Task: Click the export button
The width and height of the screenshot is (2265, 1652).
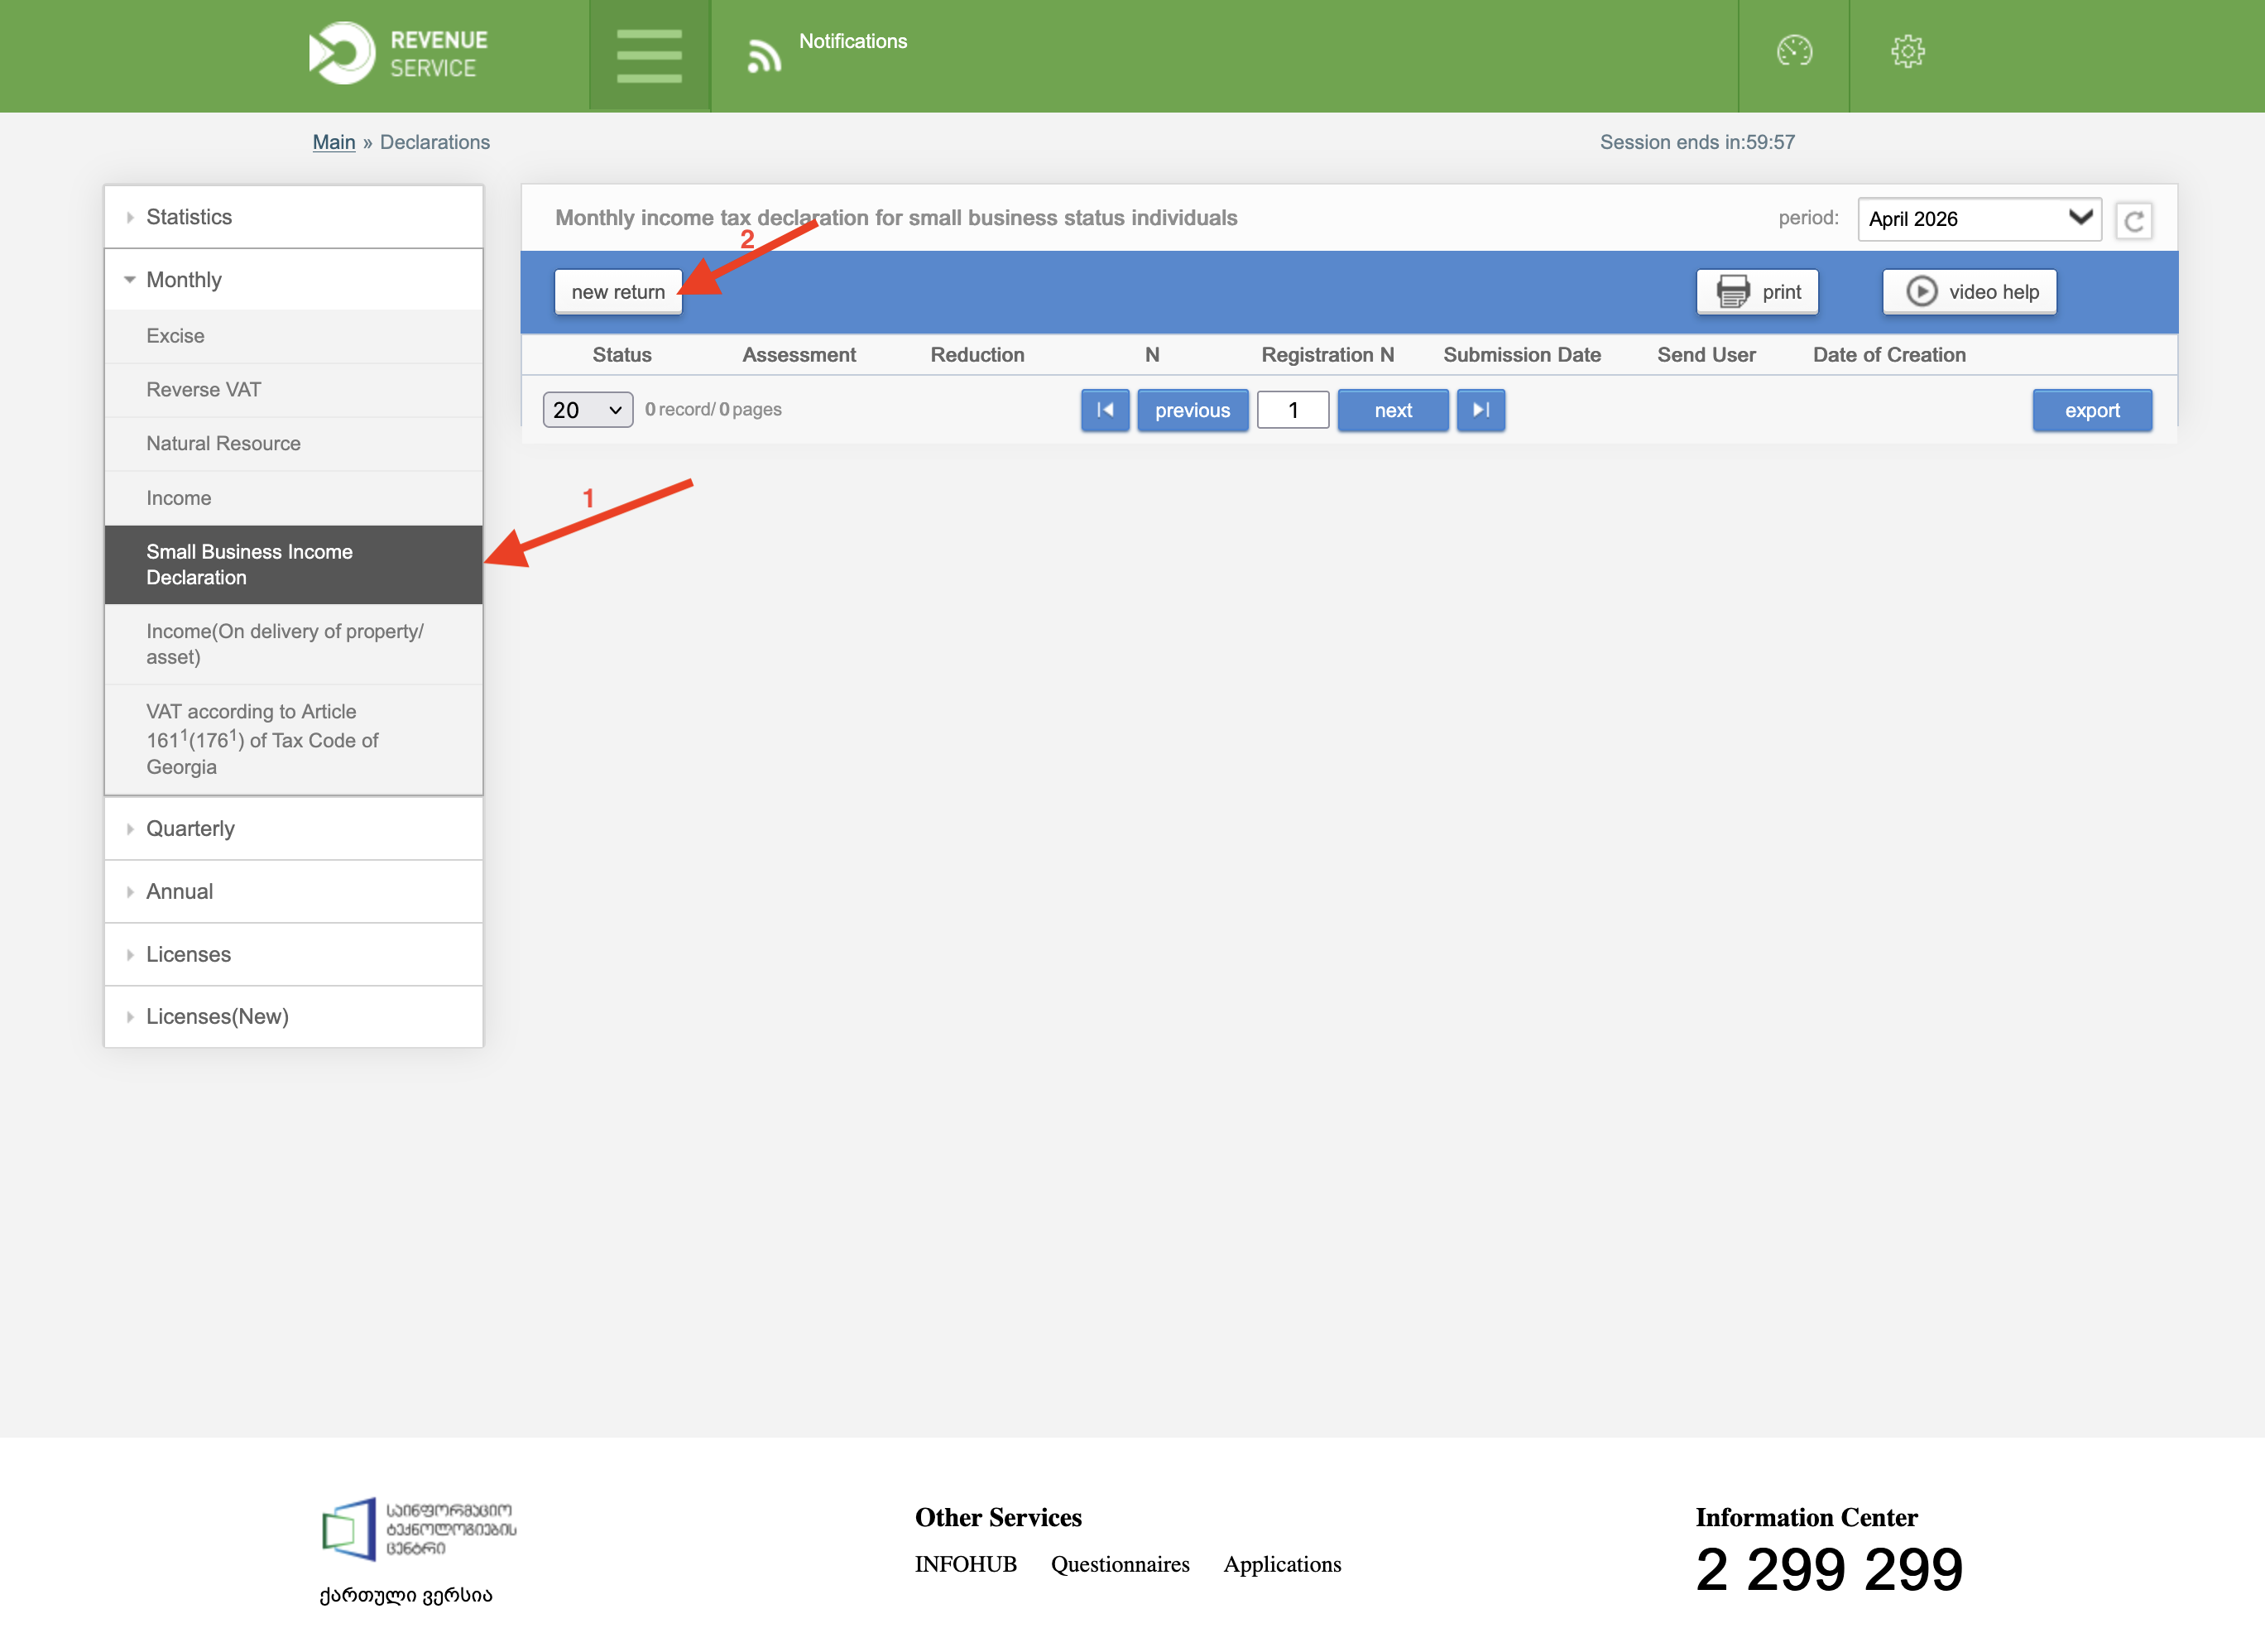Action: [2092, 410]
